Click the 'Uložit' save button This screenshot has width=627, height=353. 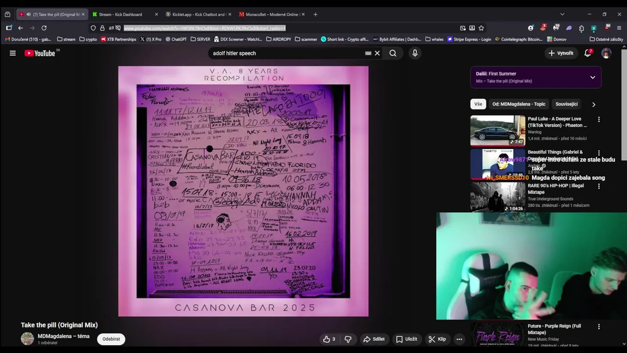pos(407,339)
